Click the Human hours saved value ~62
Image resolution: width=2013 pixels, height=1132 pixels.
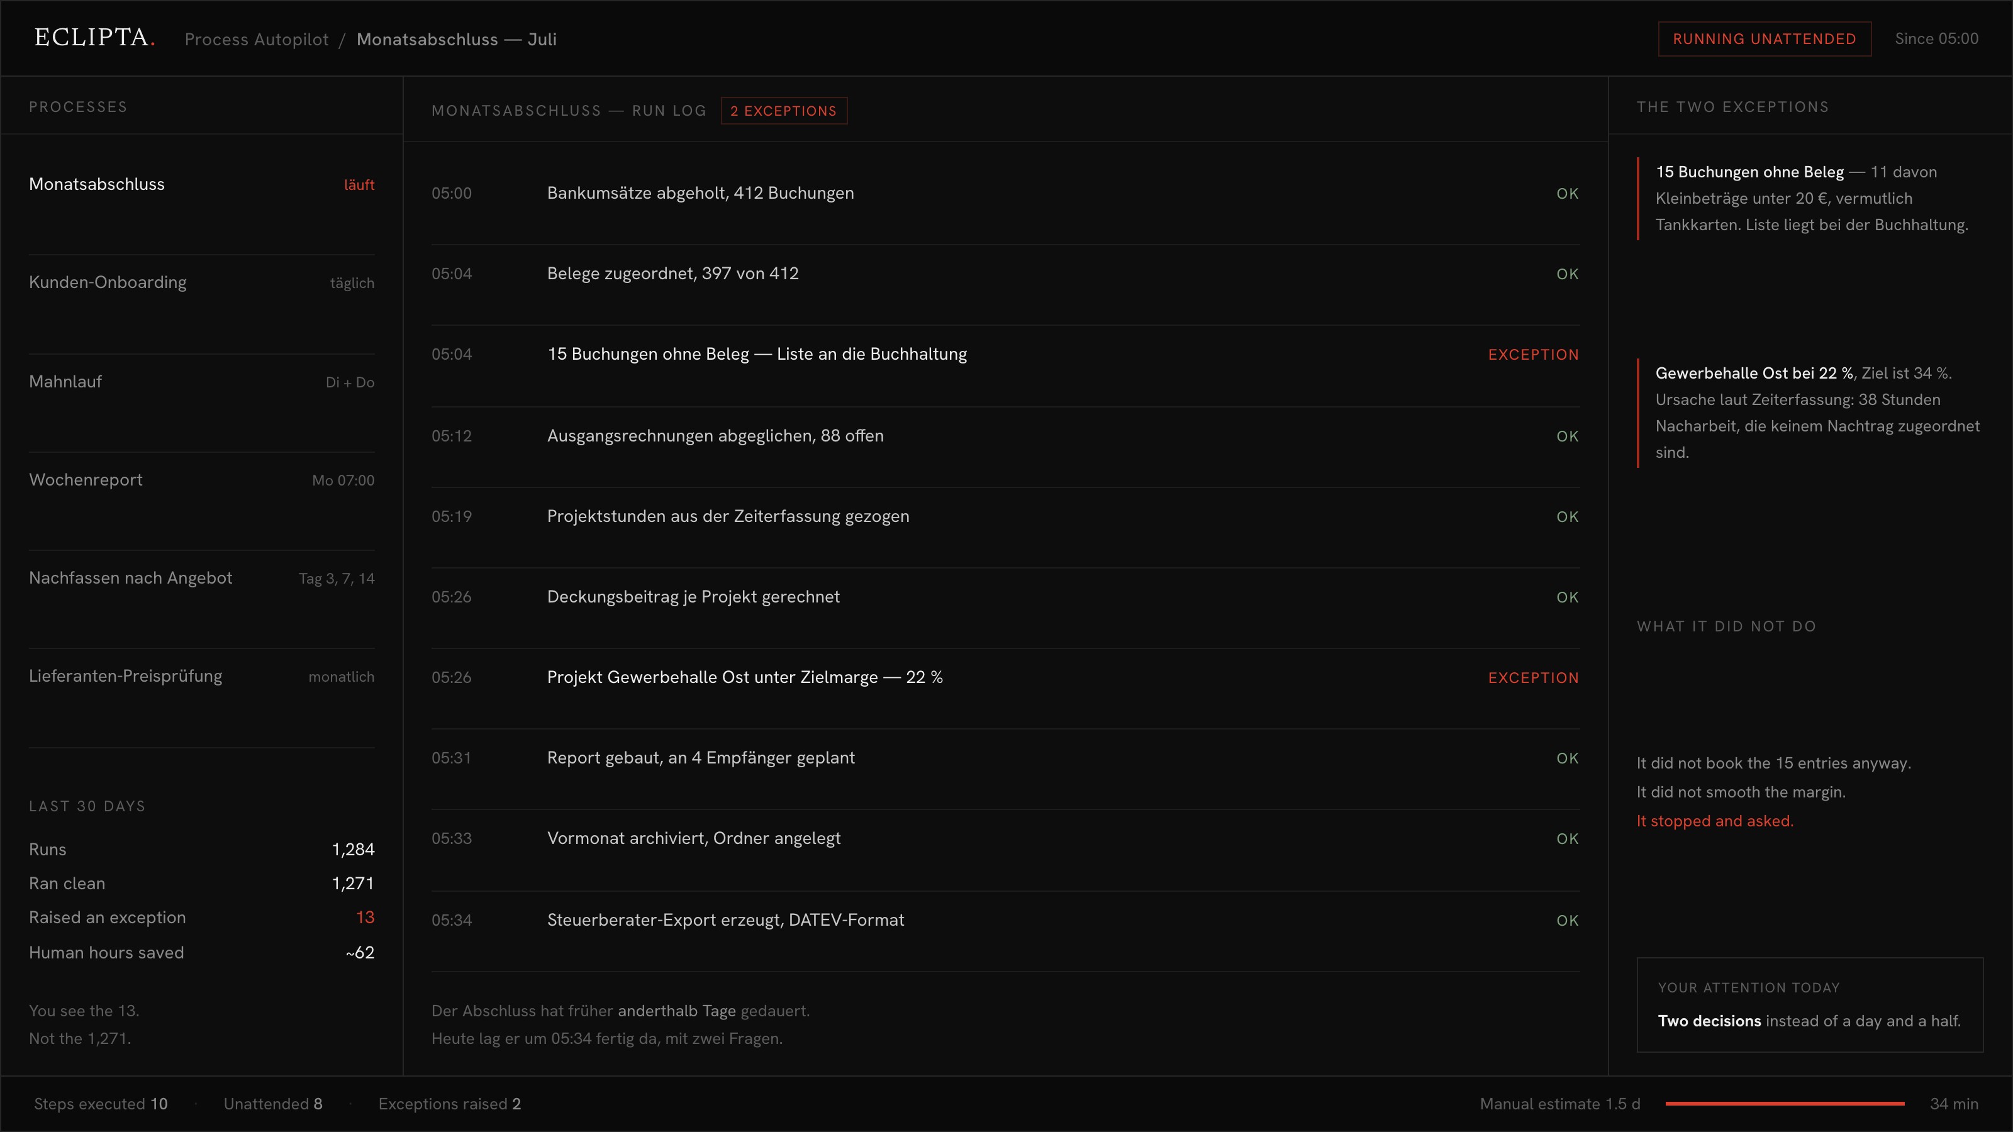click(x=359, y=952)
